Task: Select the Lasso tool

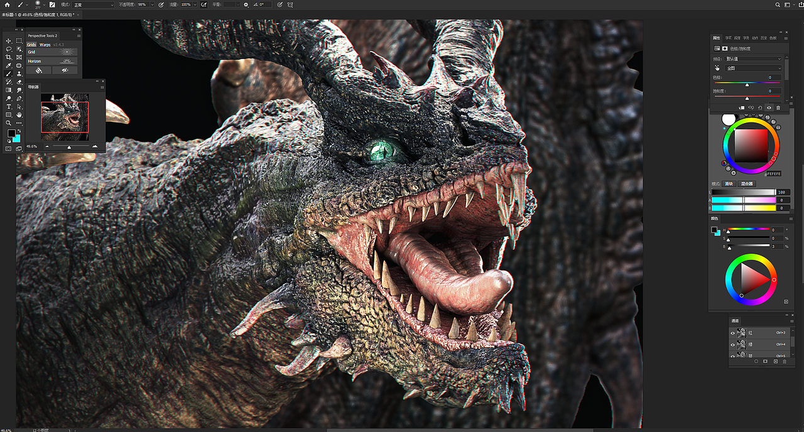Action: (8, 49)
